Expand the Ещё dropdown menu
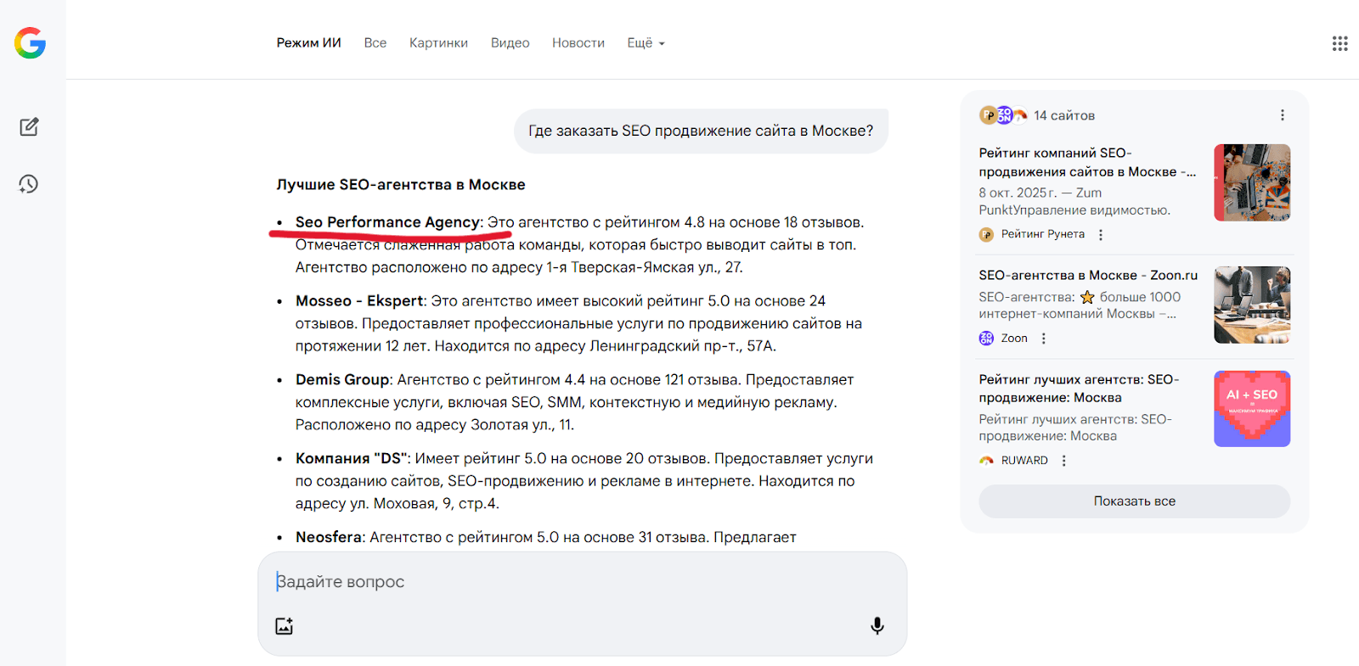This screenshot has width=1359, height=666. (x=646, y=43)
